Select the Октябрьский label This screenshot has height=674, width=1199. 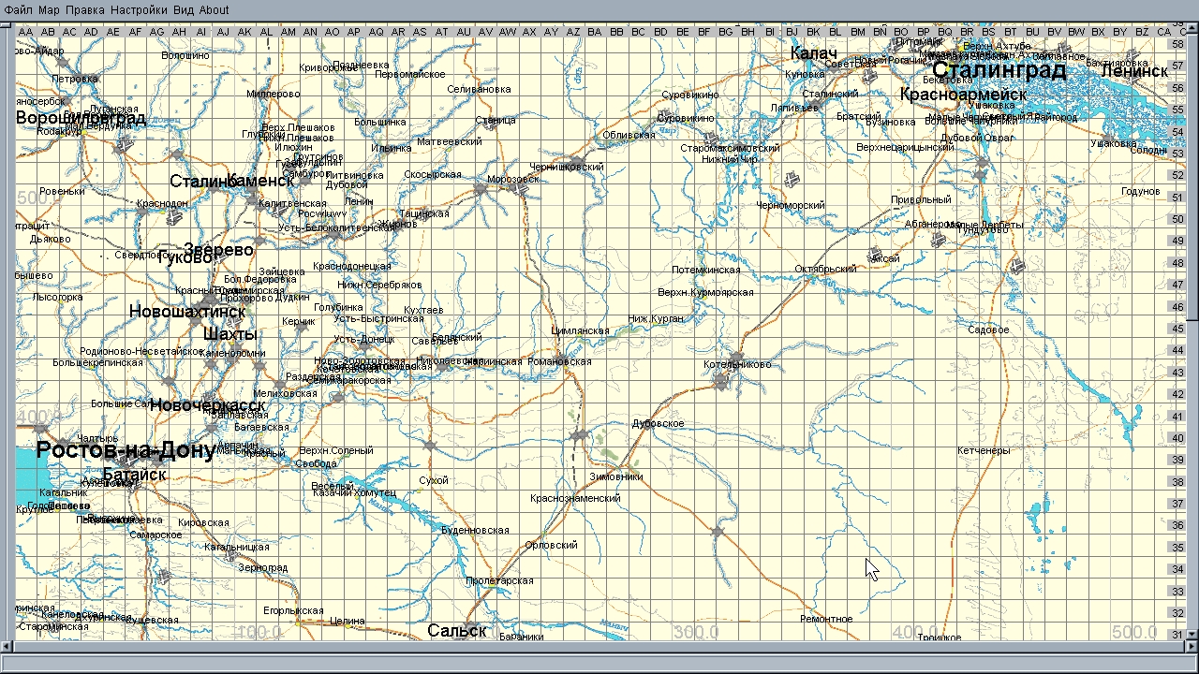point(825,270)
